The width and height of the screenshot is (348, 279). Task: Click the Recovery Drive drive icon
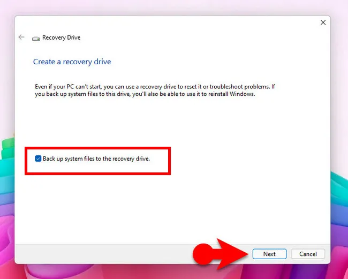(36, 38)
